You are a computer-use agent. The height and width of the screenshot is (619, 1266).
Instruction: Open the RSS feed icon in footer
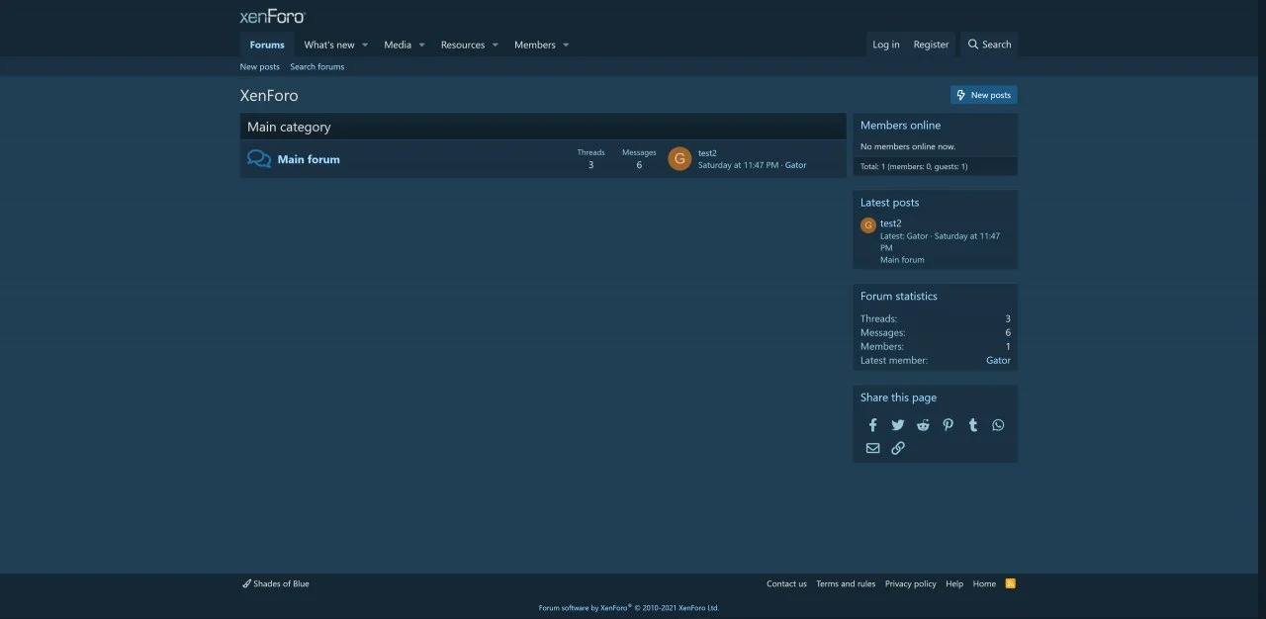tap(1010, 583)
